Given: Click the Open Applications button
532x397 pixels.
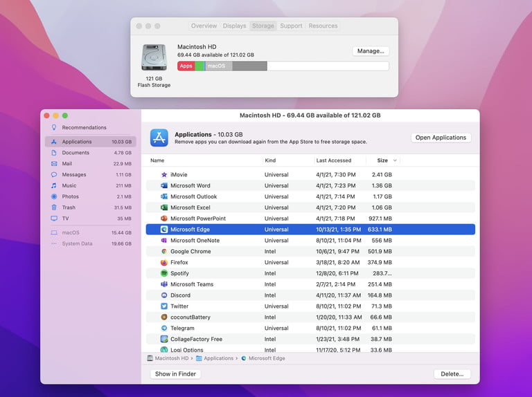Looking at the screenshot, I should coord(441,138).
